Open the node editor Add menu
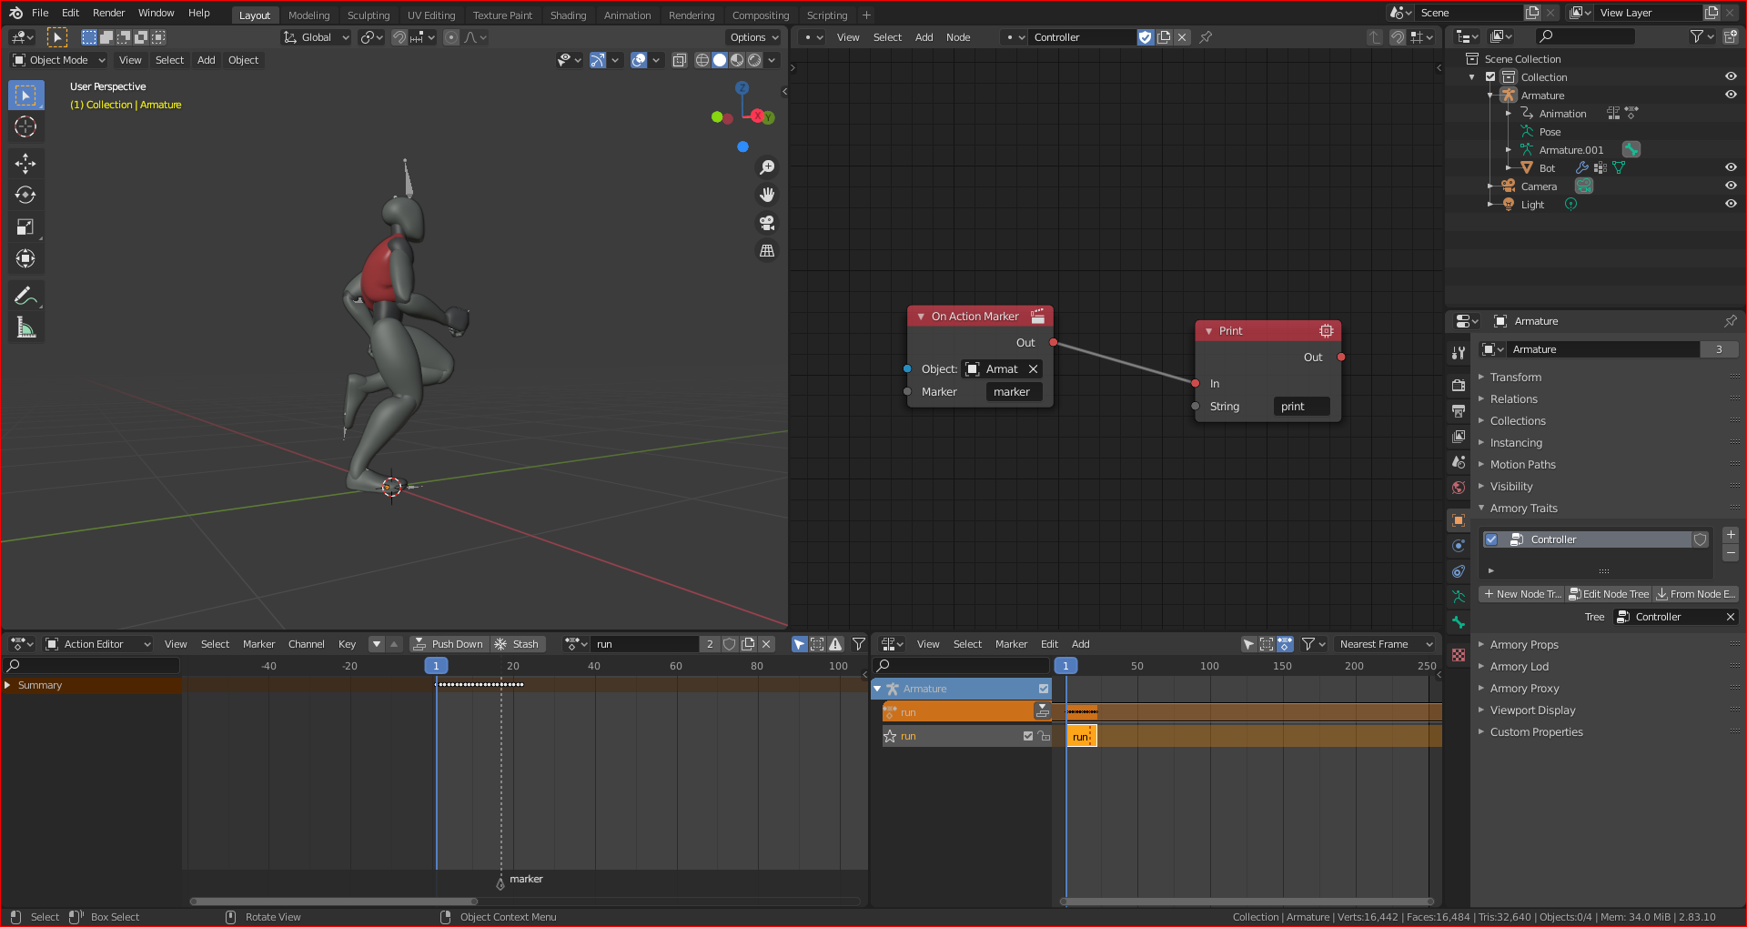 point(924,37)
